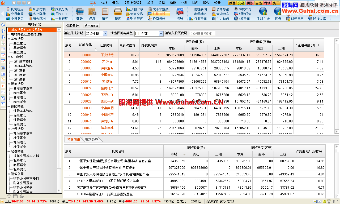Click the stock code input field

[202, 33]
